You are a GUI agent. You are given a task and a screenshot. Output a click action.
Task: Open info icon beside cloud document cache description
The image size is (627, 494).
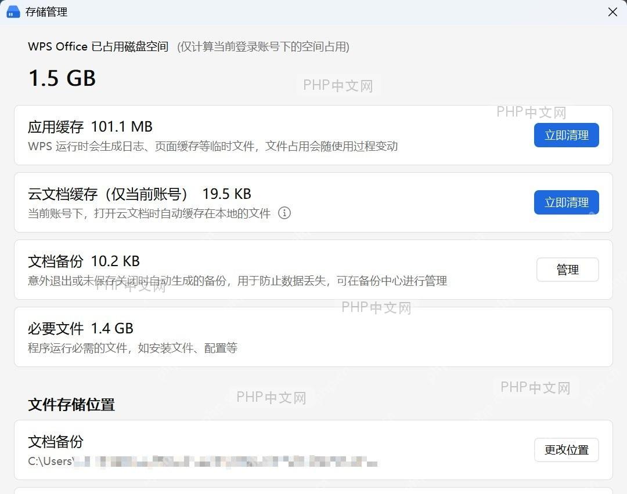pos(284,213)
